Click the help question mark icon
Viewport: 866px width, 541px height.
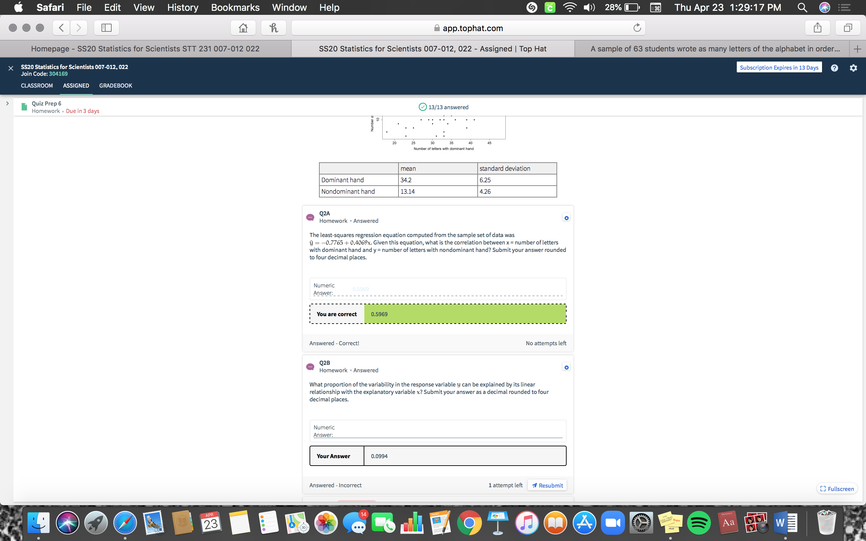point(834,68)
